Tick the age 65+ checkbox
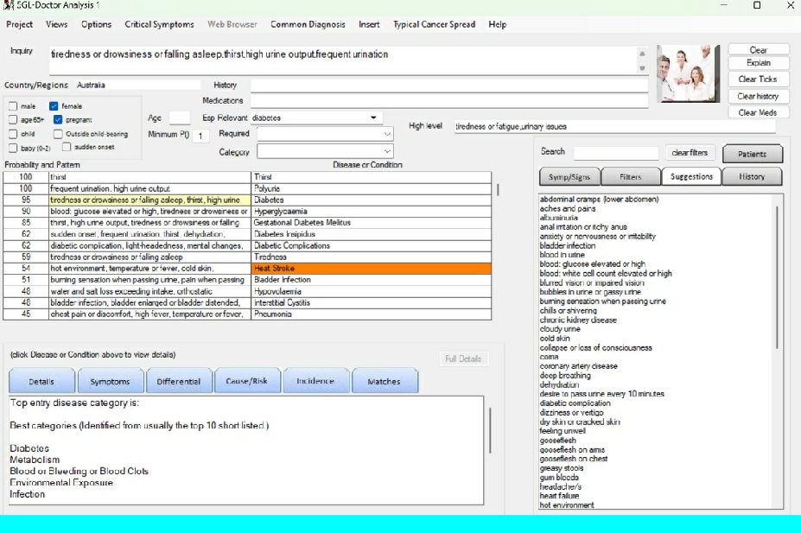Image resolution: width=801 pixels, height=533 pixels. [13, 119]
